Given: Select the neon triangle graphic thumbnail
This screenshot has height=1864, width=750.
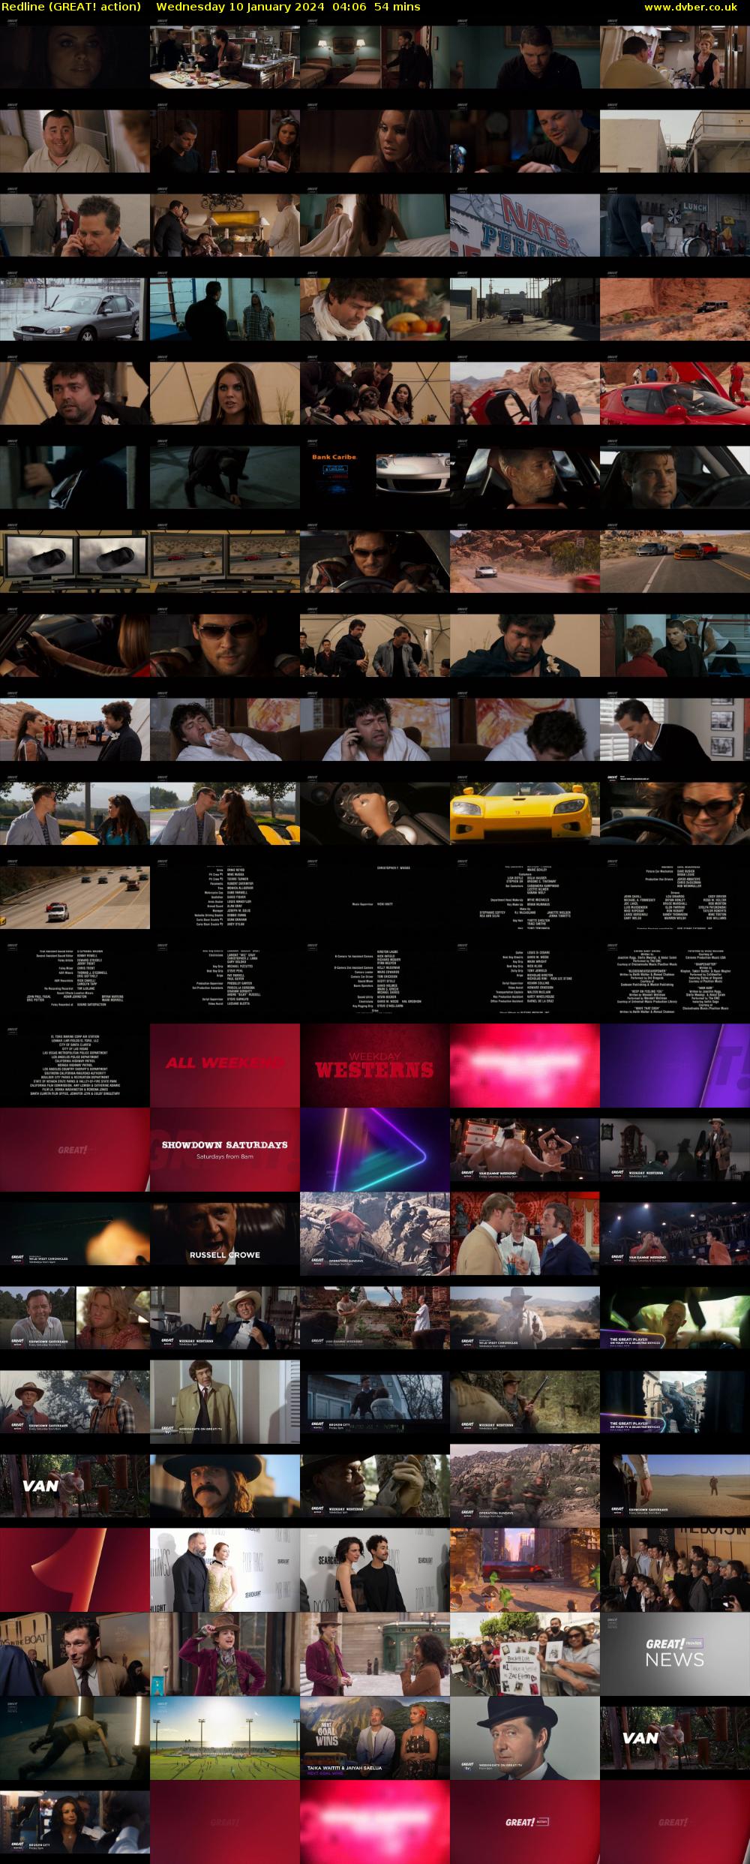Looking at the screenshot, I should pyautogui.click(x=375, y=1150).
